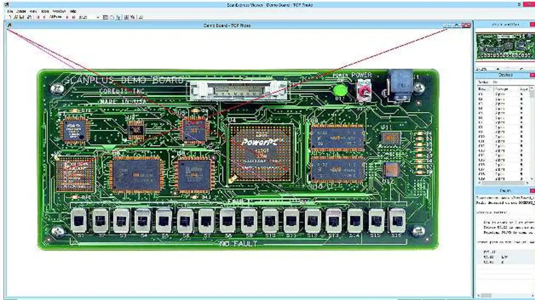Open the Tools menu

click(45, 11)
